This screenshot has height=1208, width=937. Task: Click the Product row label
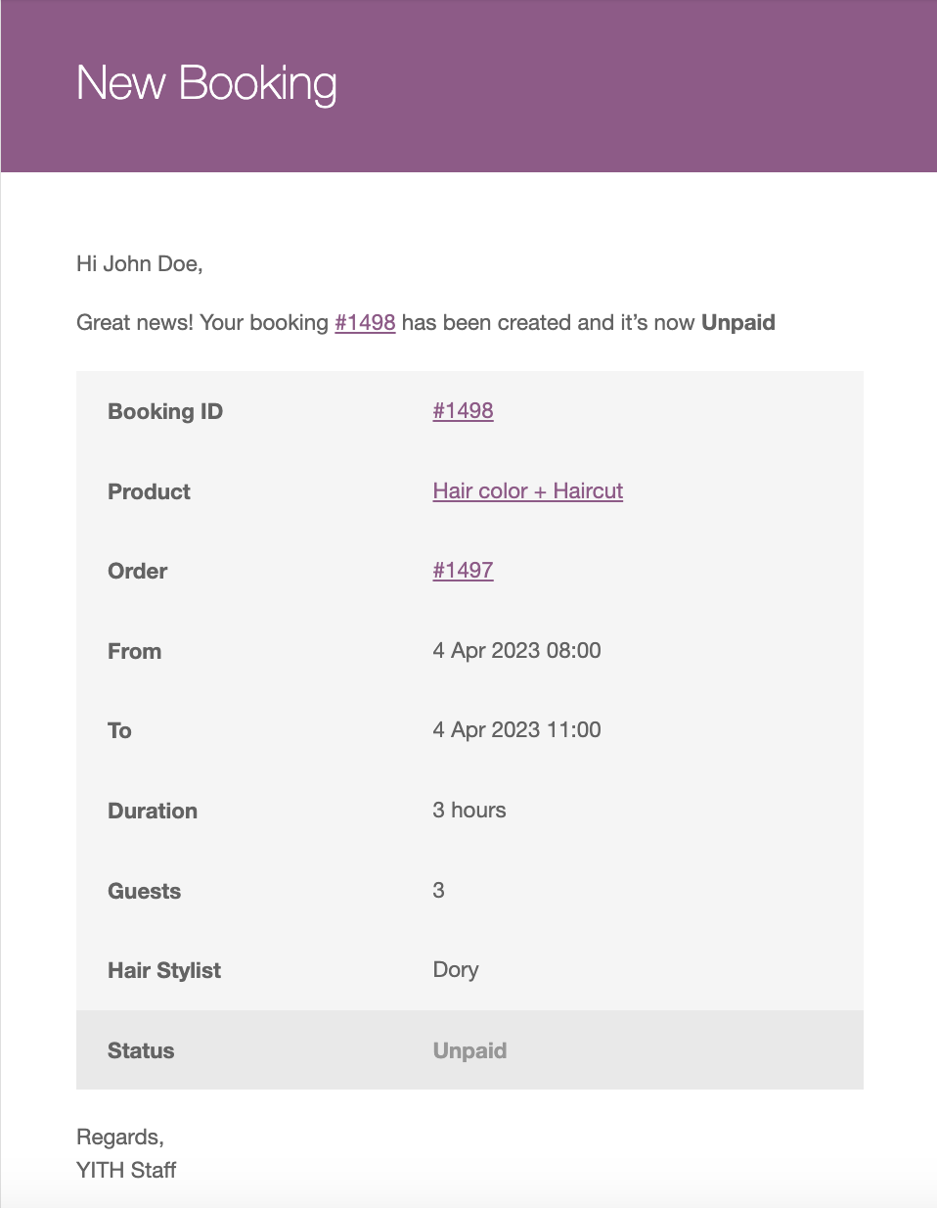[149, 492]
